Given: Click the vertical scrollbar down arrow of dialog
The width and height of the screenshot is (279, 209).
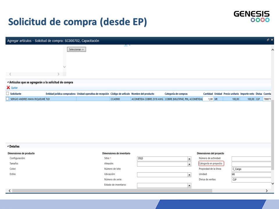Looking at the screenshot, I should (273, 183).
